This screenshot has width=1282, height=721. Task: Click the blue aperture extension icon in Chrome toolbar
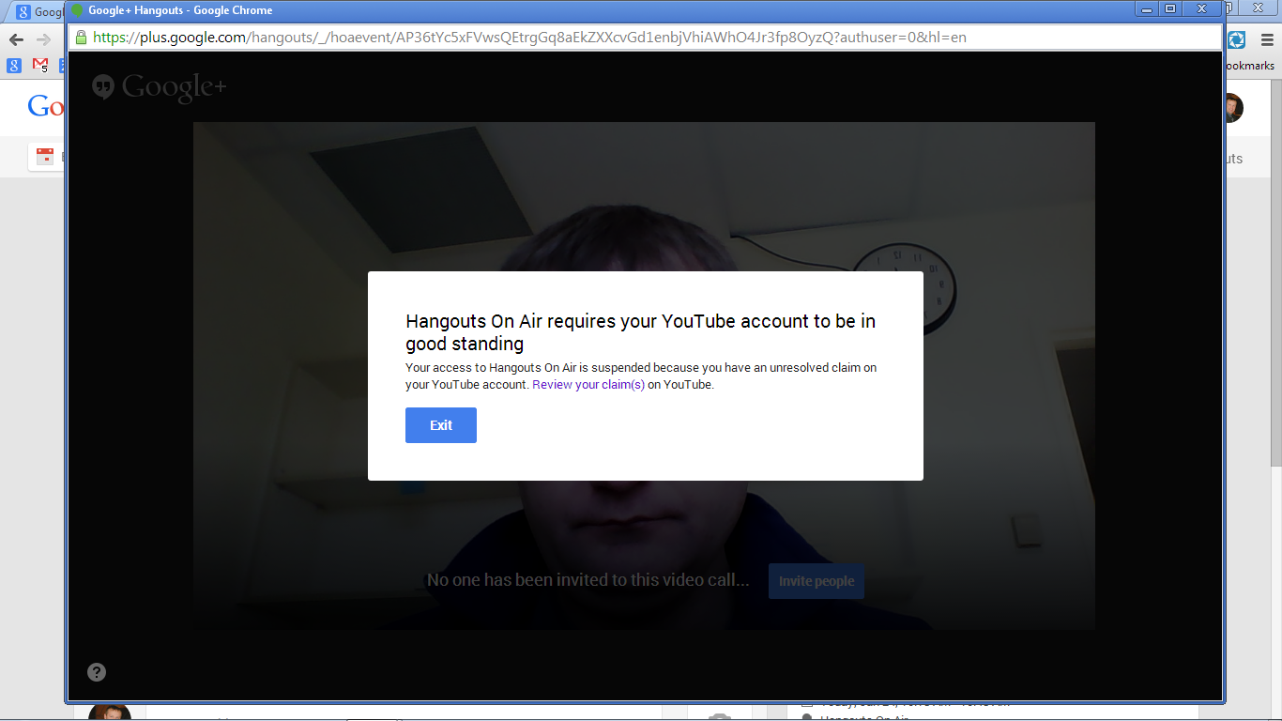click(x=1236, y=39)
